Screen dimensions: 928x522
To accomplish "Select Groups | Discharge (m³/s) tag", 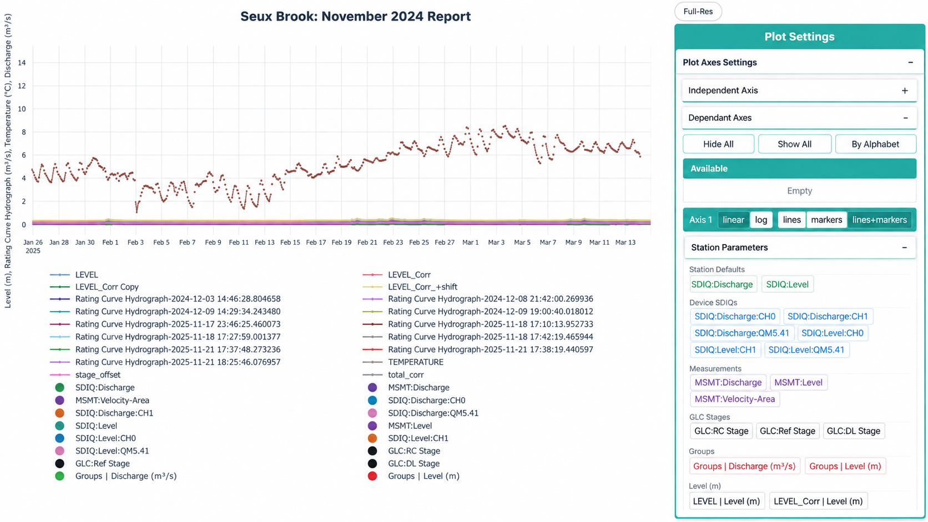I will point(744,467).
